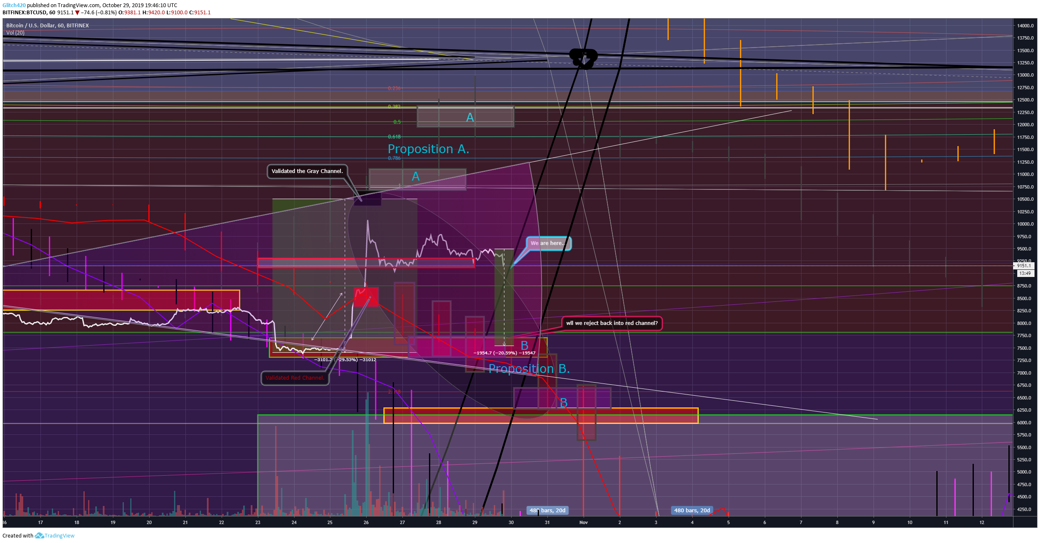
Task: Click the 12 date label on the time axis
Action: (982, 522)
